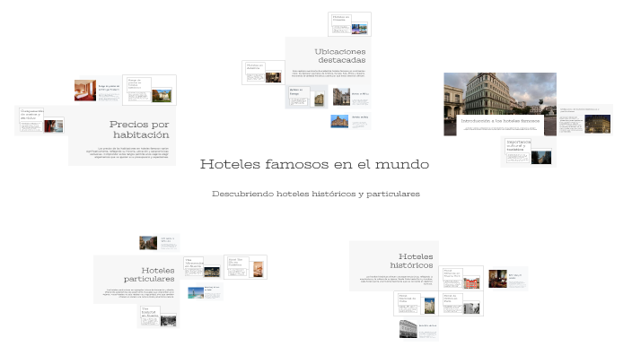This screenshot has height=355, width=632.
Task: Open 'Hoteles en América' subtopic slide
Action: (x=263, y=73)
